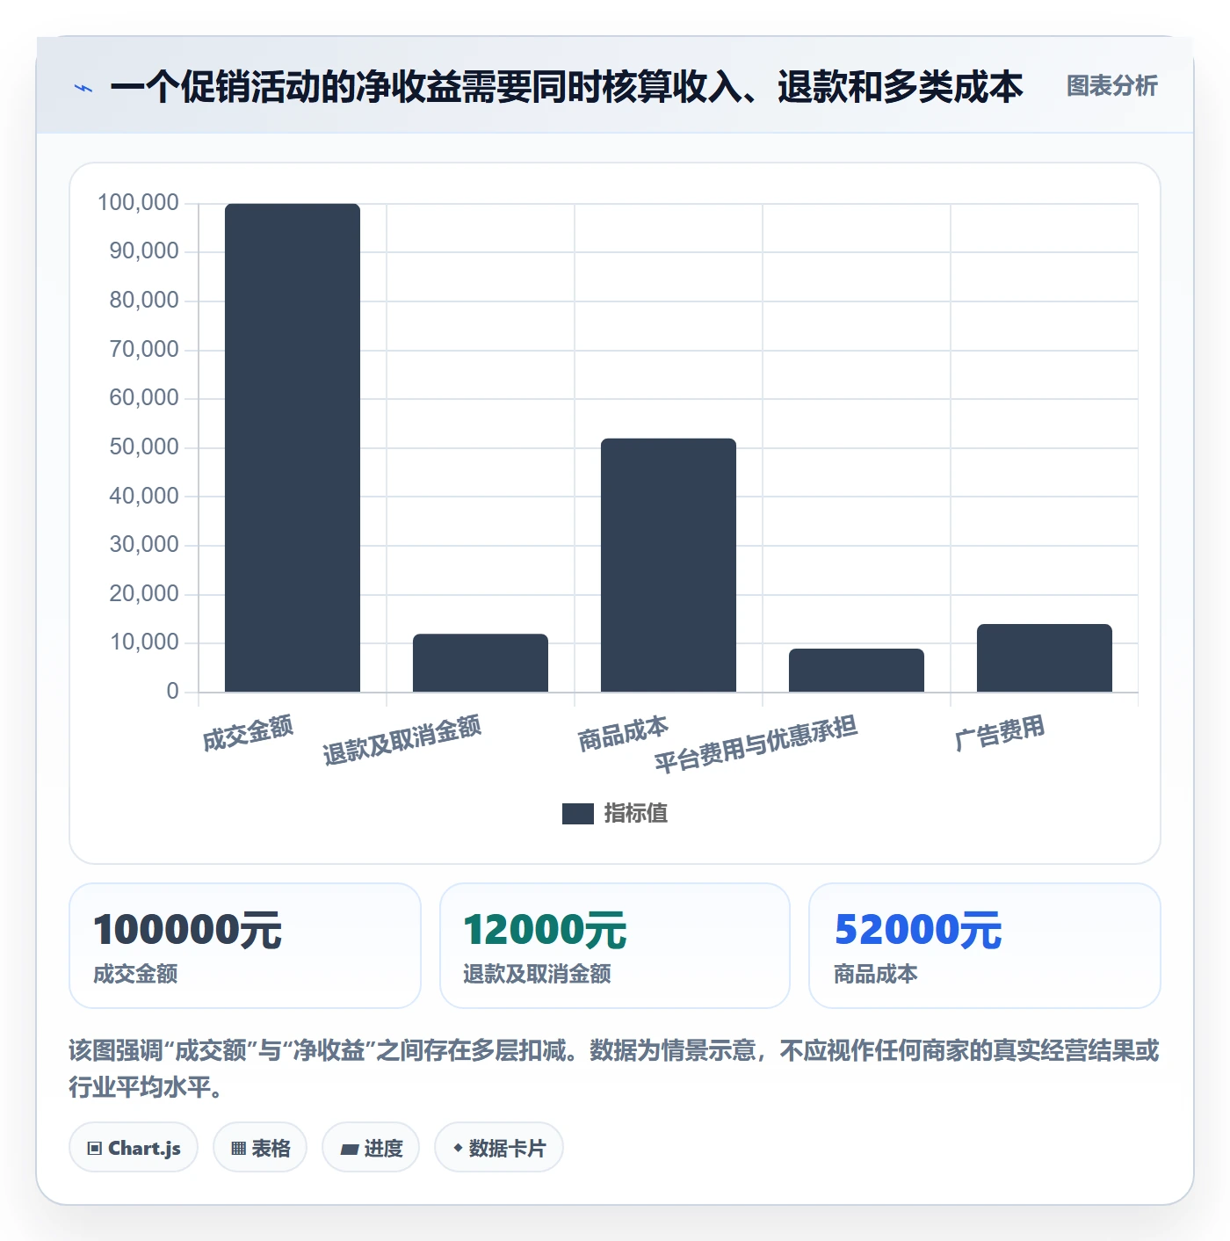Click the lightning bolt icon beside the title
Screen dimensions: 1230x1241
(83, 88)
